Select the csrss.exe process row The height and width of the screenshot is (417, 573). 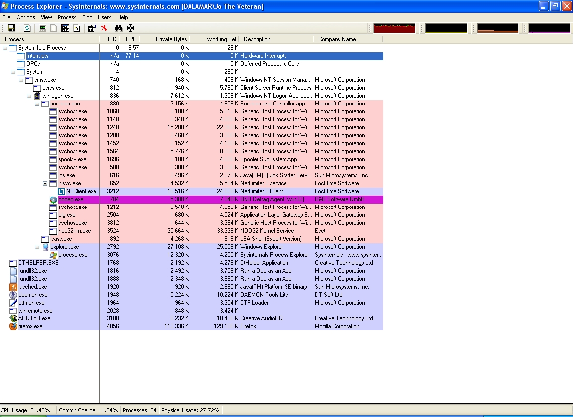point(192,88)
